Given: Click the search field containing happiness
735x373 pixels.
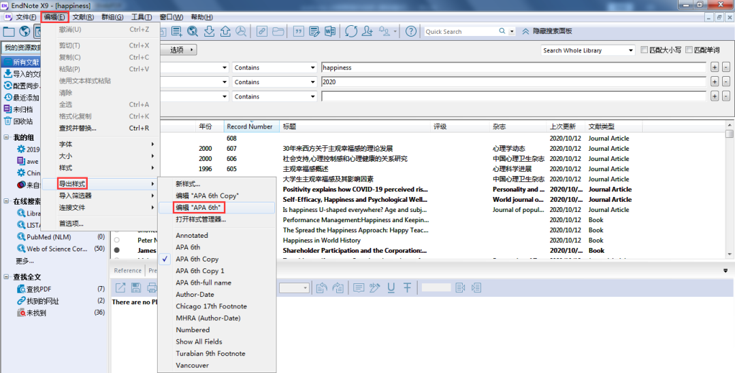Looking at the screenshot, I should [513, 68].
